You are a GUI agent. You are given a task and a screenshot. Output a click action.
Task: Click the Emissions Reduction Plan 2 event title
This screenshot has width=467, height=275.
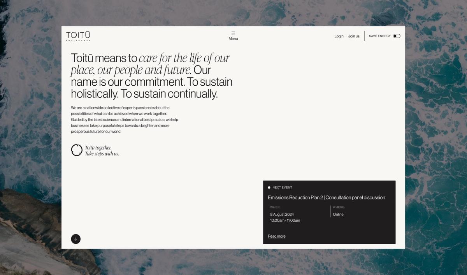(327, 197)
